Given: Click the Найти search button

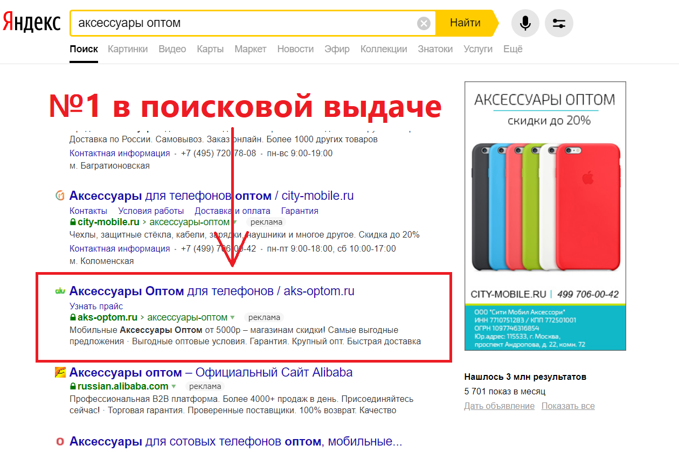Looking at the screenshot, I should tap(466, 23).
